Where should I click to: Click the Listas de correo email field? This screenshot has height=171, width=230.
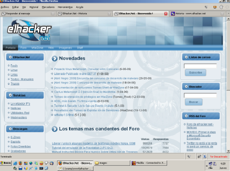pos(200,66)
